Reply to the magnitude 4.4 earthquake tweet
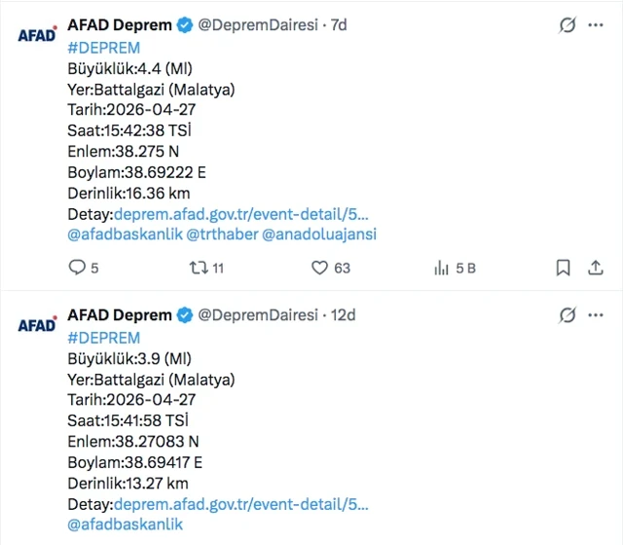Image resolution: width=623 pixels, height=545 pixels. (77, 268)
